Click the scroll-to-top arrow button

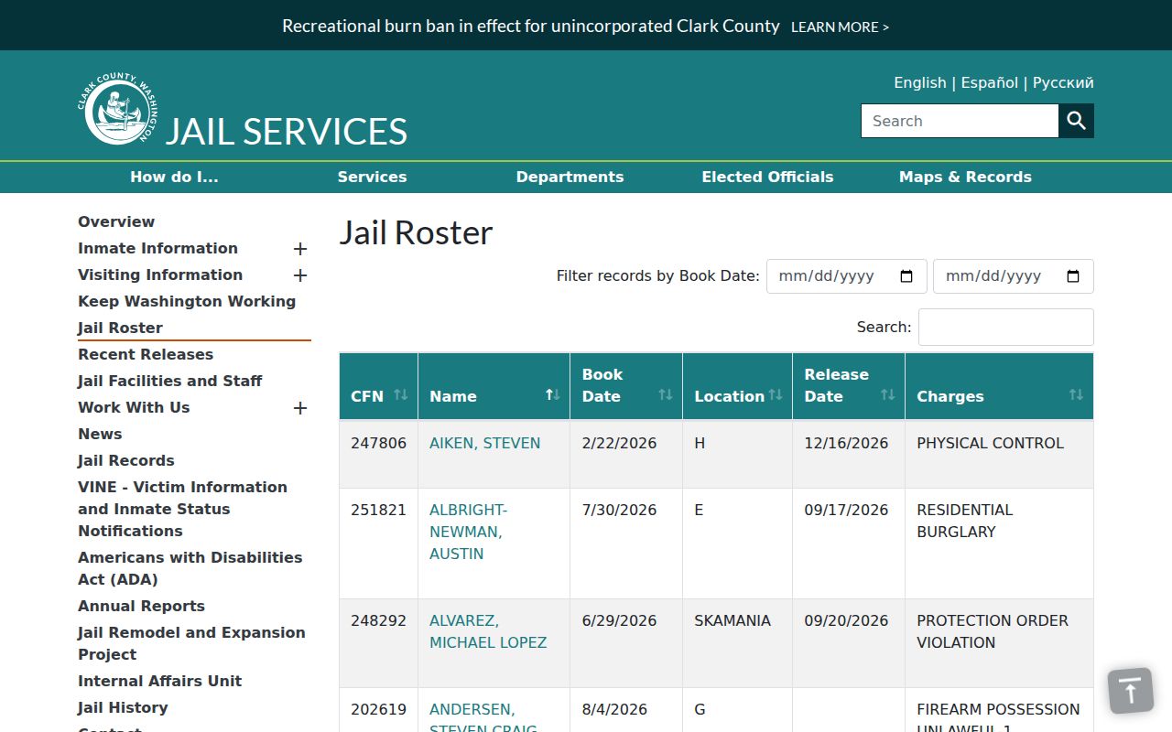click(1130, 690)
